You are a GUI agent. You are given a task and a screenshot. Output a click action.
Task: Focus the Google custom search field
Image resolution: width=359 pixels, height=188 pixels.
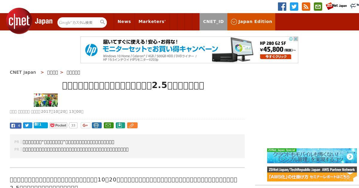(x=78, y=22)
